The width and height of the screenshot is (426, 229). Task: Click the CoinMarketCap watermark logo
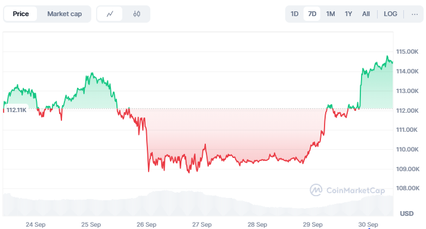(x=347, y=190)
